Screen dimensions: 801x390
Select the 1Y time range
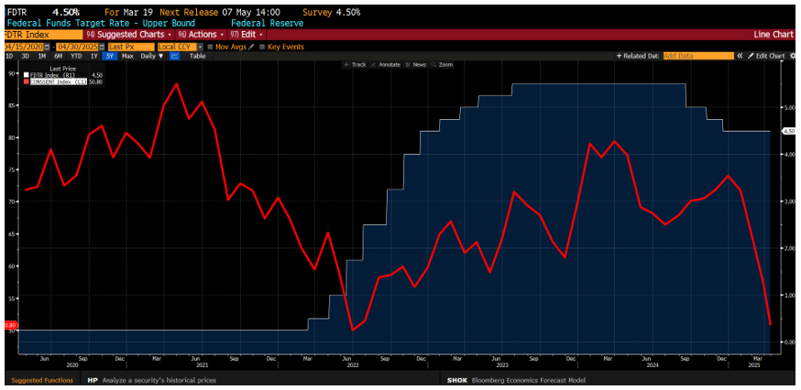point(93,56)
